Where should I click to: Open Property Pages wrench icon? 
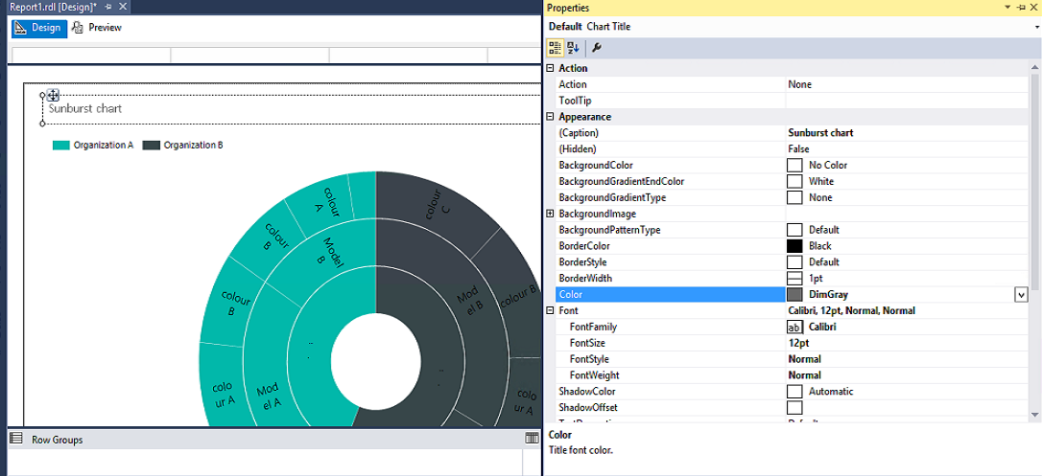pos(596,48)
